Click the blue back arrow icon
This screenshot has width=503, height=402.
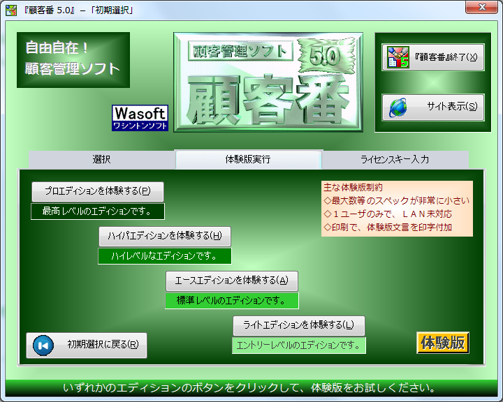[43, 345]
